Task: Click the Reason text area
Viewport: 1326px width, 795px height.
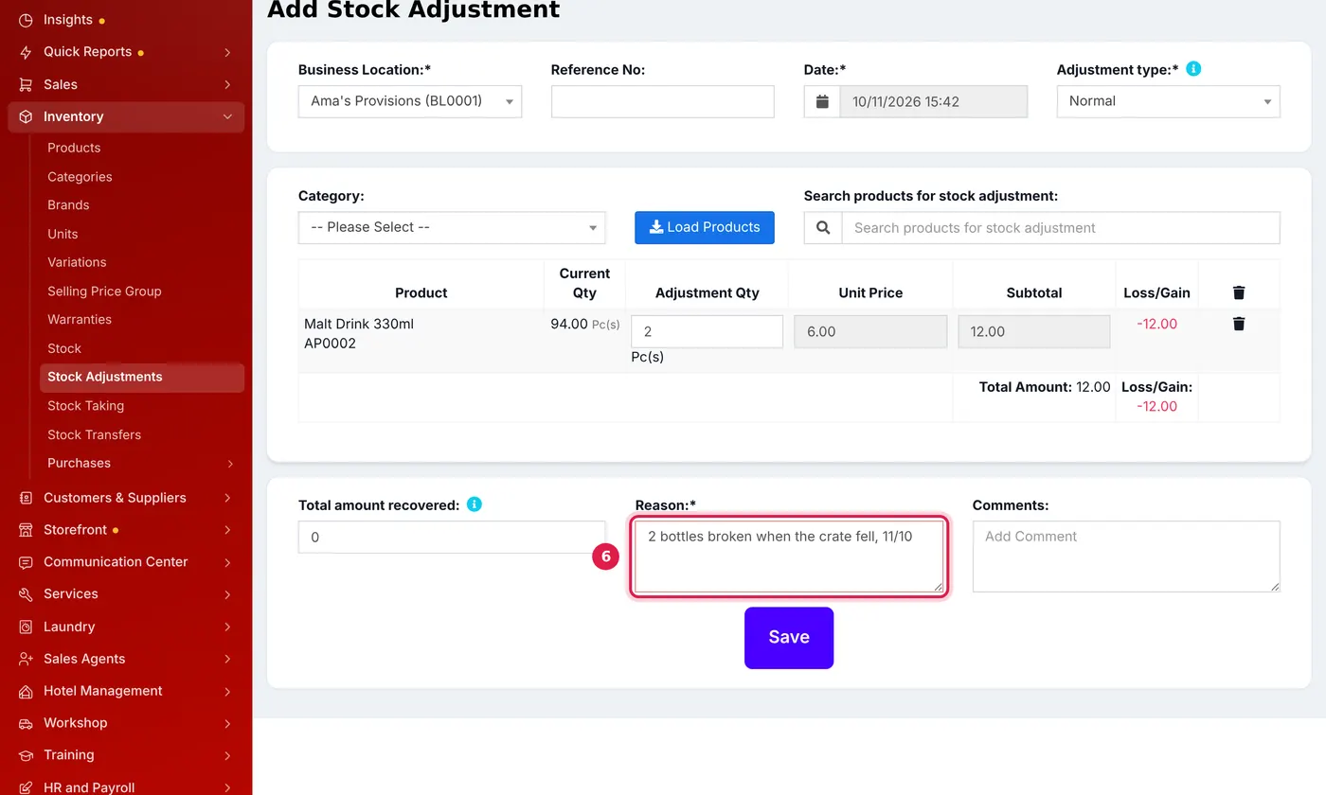Action: (x=789, y=556)
